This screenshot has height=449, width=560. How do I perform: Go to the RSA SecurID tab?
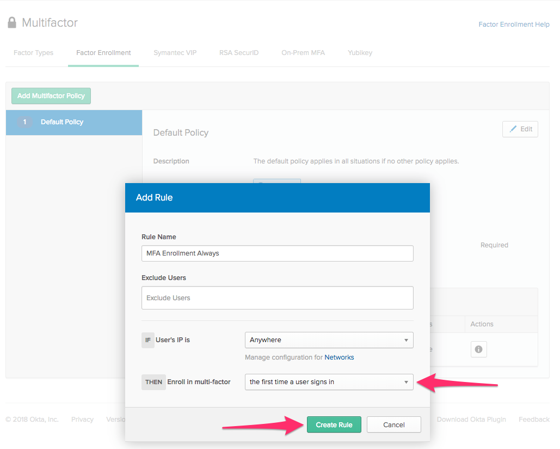pyautogui.click(x=239, y=53)
